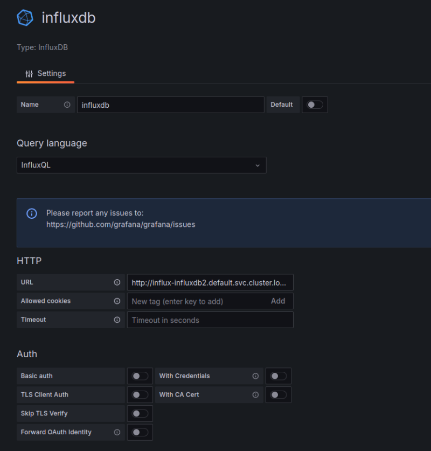This screenshot has height=451, width=431.
Task: Open the InfluxQL query language dropdown
Action: [141, 165]
